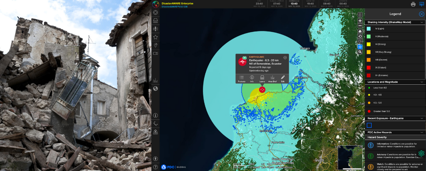Toggle the pan tool in map toolbar
This screenshot has width=426, height=171.
pos(360,46)
